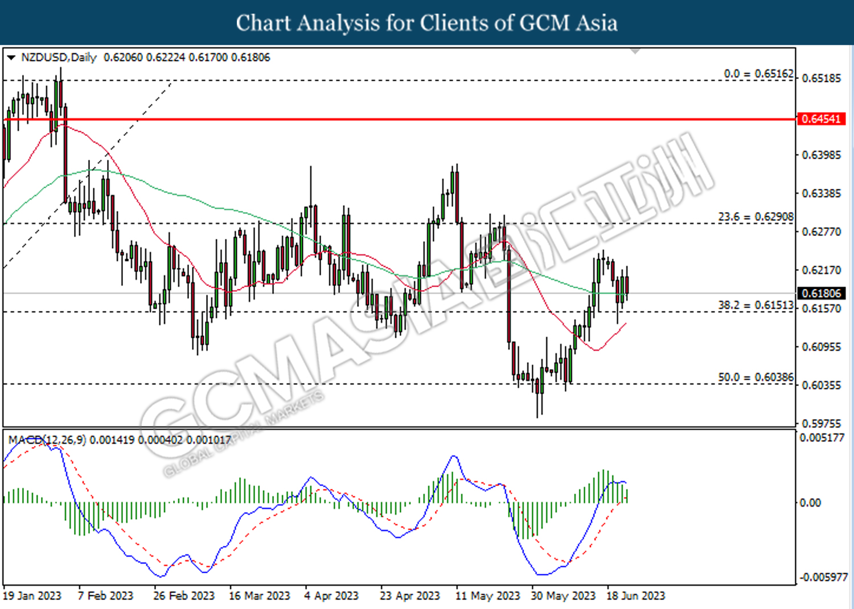This screenshot has height=609, width=854.
Task: Click price axis value 0.63385
Action: click(x=821, y=193)
